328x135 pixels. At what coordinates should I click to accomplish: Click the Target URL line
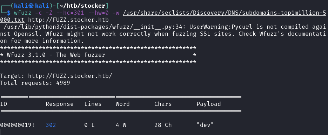56,76
